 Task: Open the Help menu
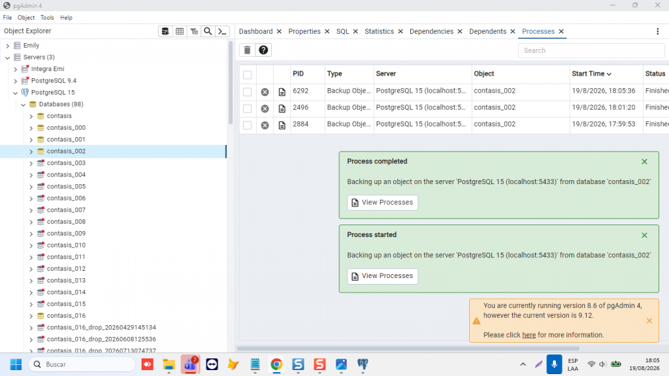[66, 18]
